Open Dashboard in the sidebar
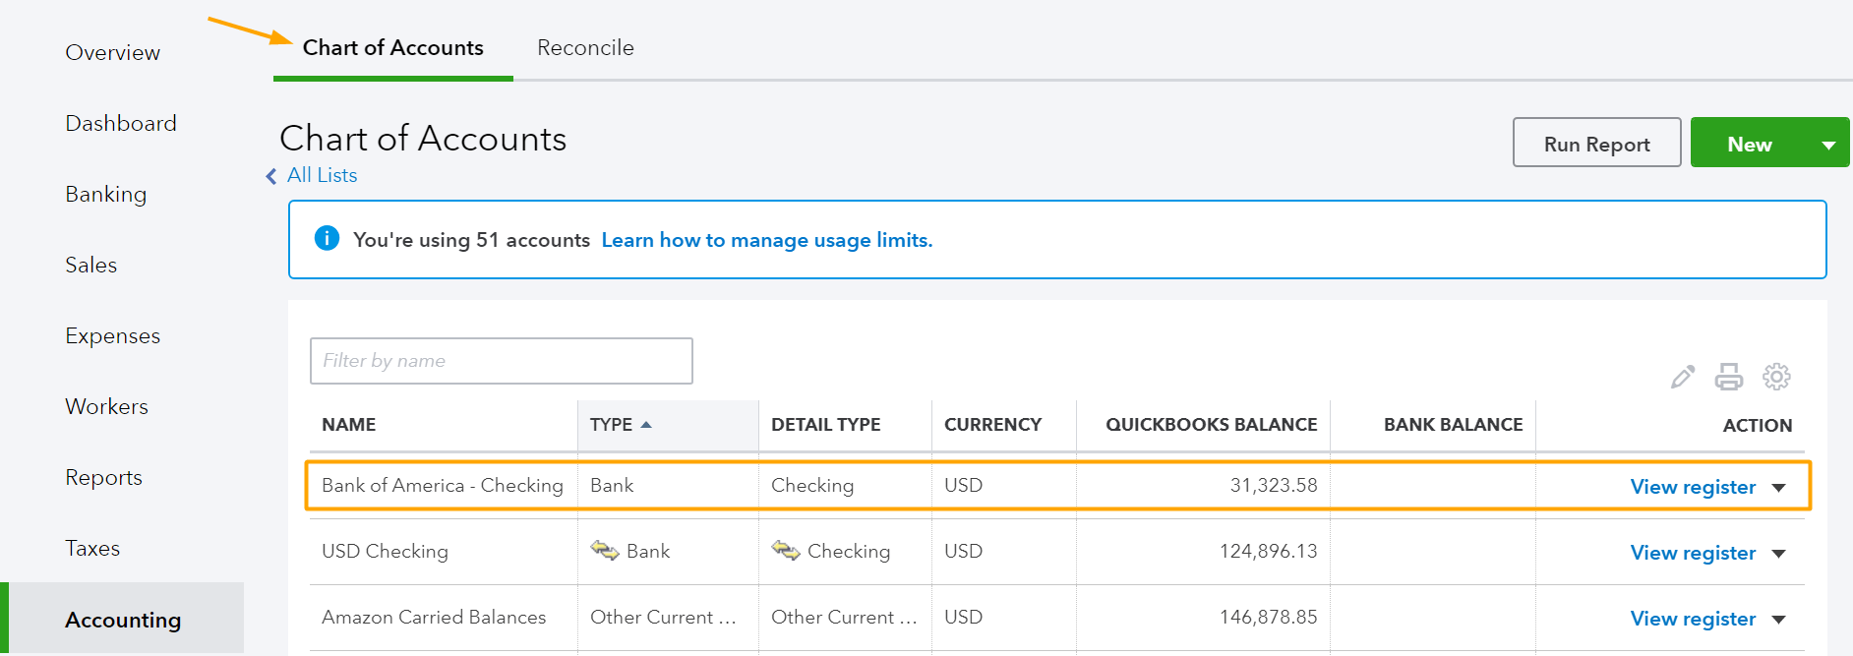1853x656 pixels. point(121,124)
